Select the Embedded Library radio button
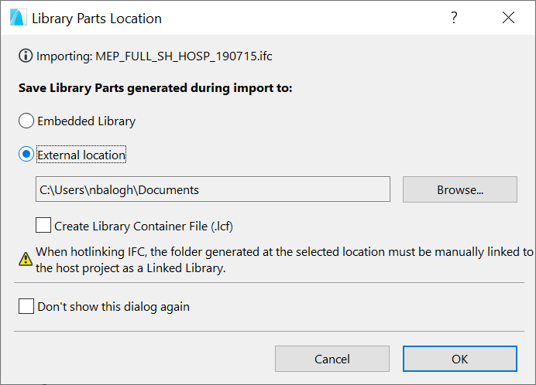Image resolution: width=536 pixels, height=385 pixels. pyautogui.click(x=26, y=121)
